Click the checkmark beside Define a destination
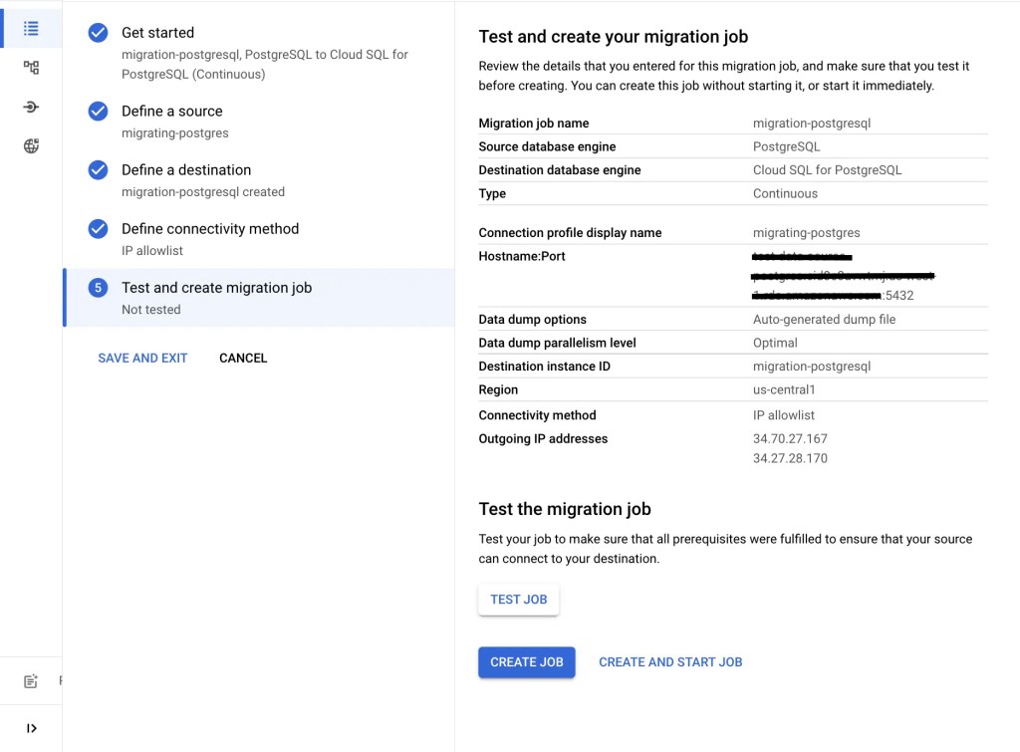This screenshot has width=1020, height=752. 97,169
